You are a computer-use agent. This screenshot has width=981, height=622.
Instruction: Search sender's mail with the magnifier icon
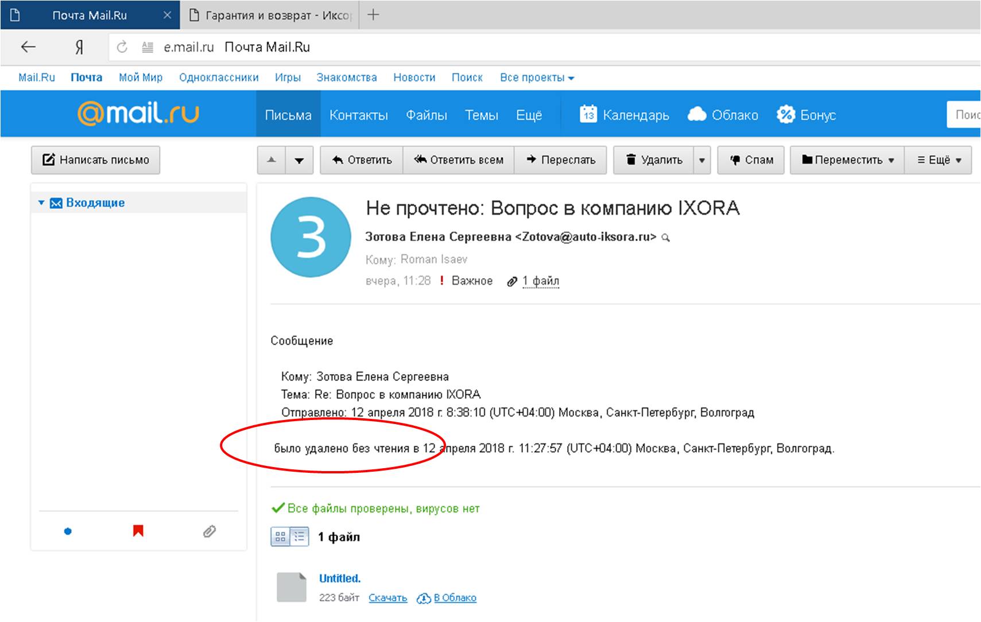(665, 238)
